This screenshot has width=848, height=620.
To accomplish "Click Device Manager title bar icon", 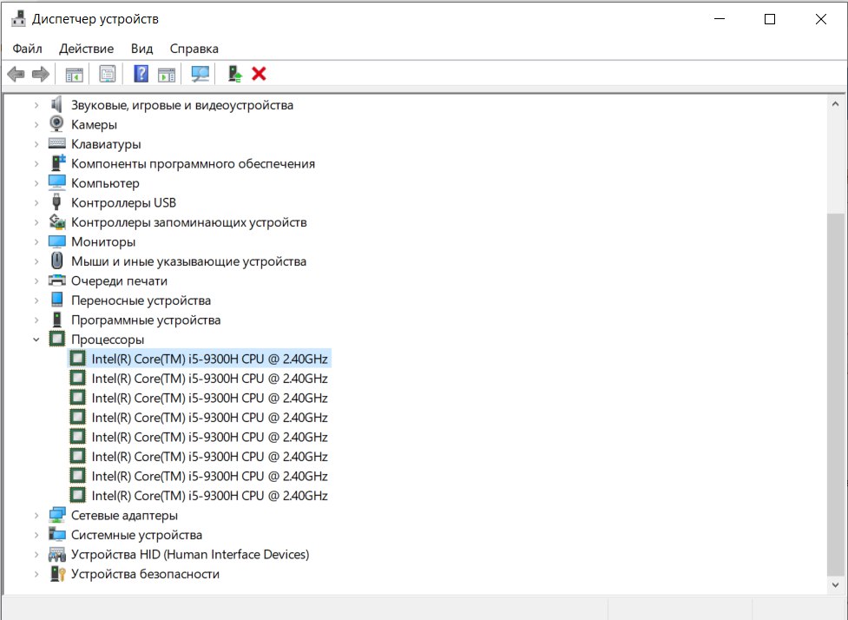I will tap(18, 19).
